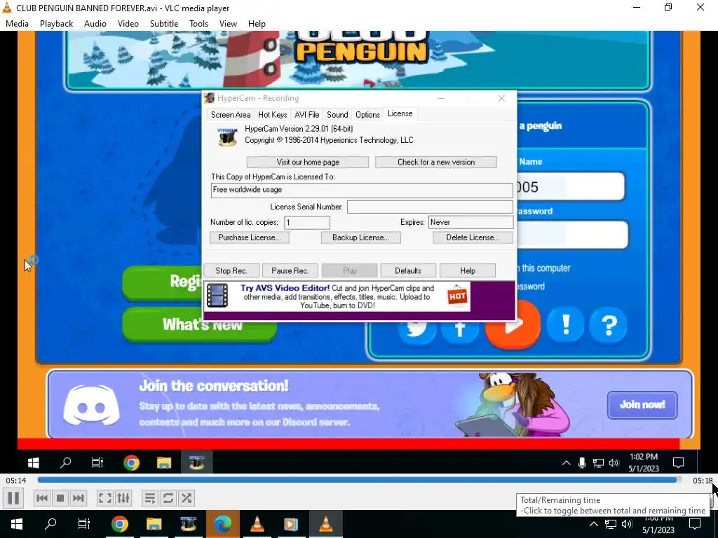718x538 pixels.
Task: Open Task View on bottom taskbar
Action: (84, 524)
